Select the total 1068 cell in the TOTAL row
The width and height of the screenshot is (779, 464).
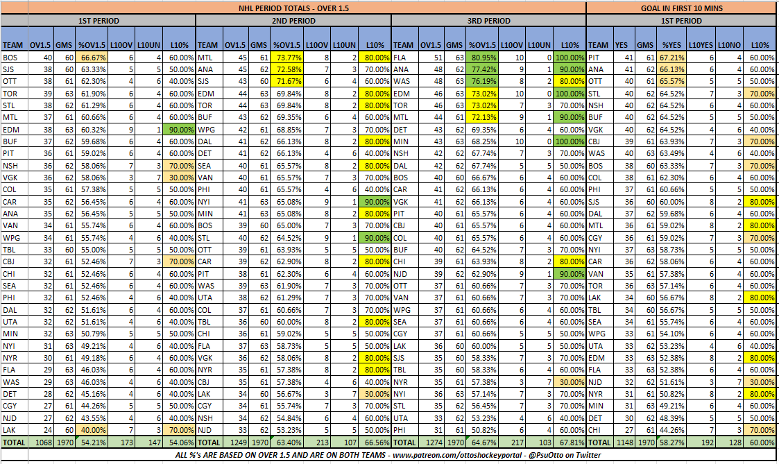click(41, 442)
